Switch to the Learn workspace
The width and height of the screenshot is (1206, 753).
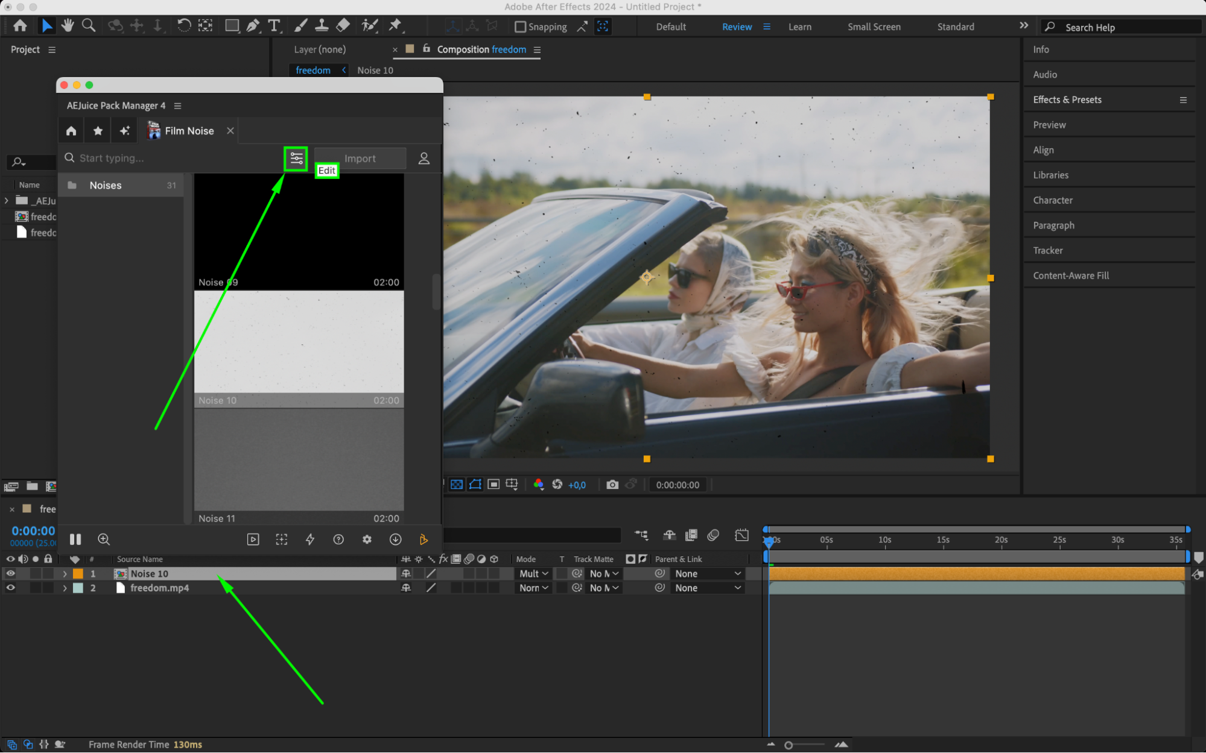[x=799, y=27]
